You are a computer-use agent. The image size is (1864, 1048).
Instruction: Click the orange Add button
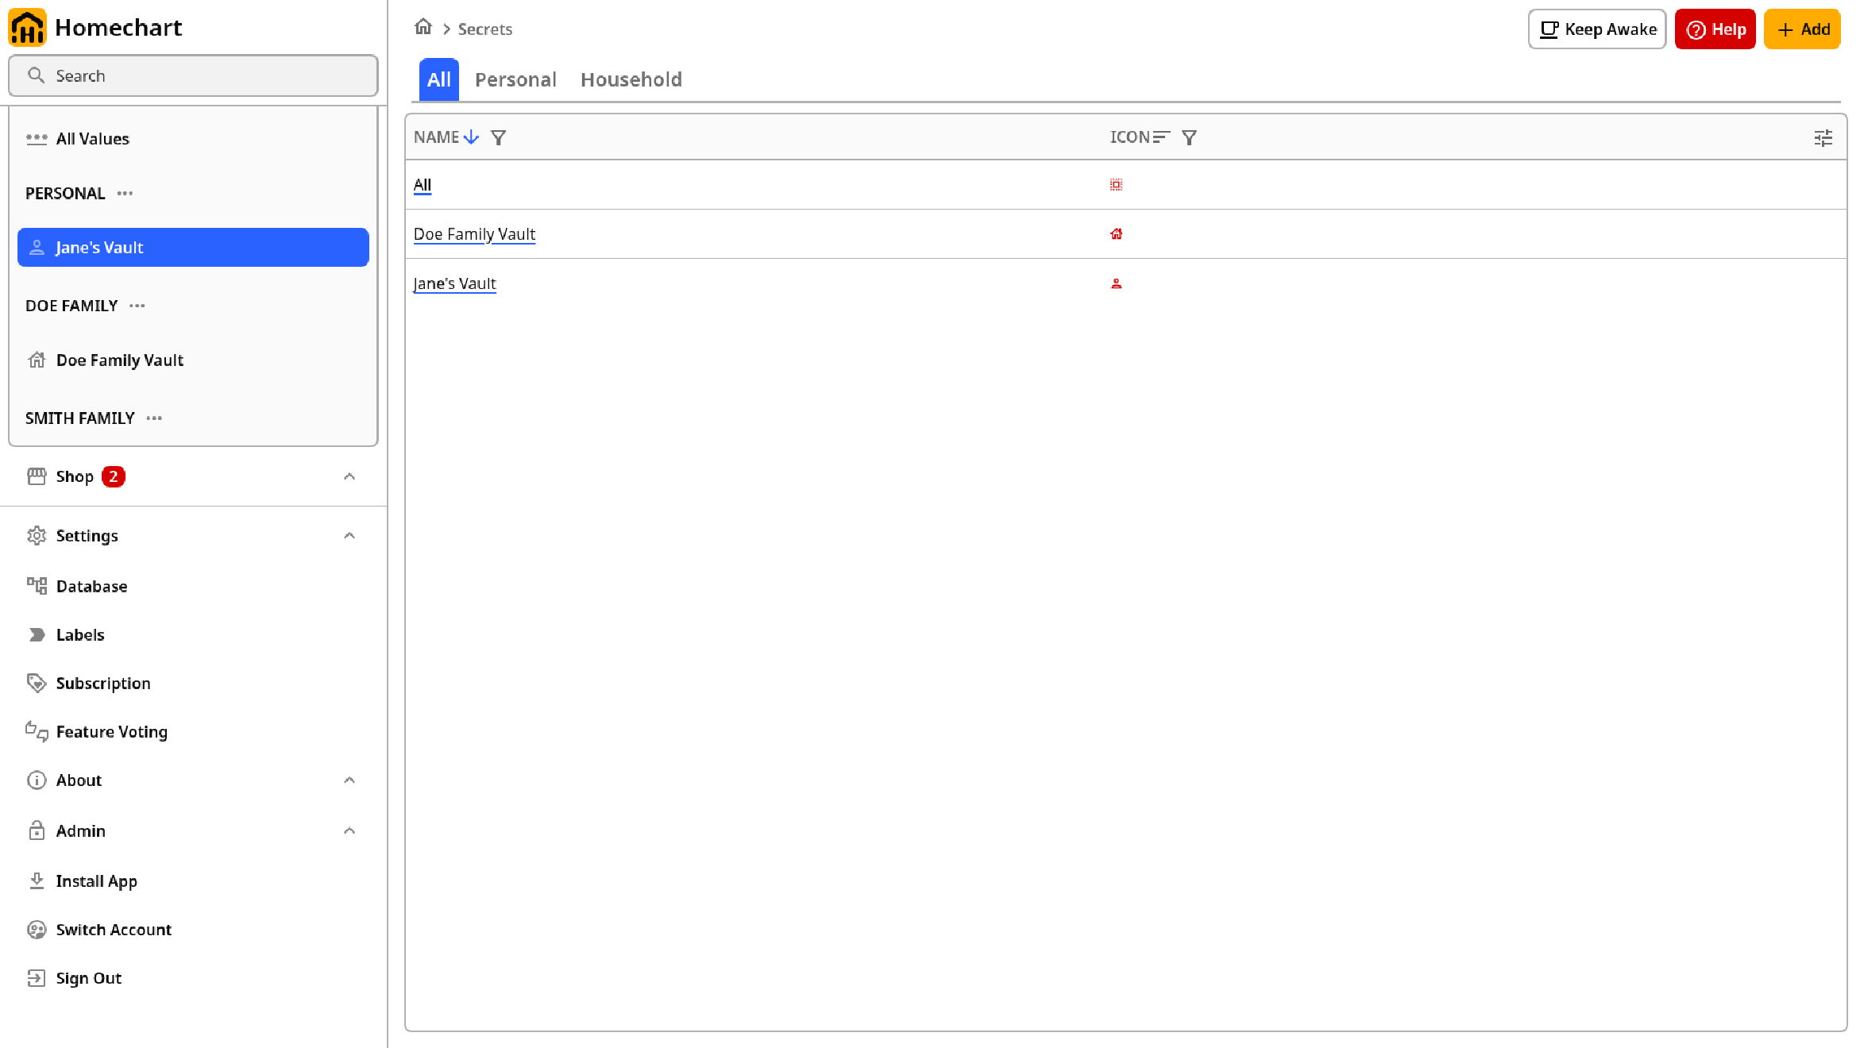[x=1802, y=29]
